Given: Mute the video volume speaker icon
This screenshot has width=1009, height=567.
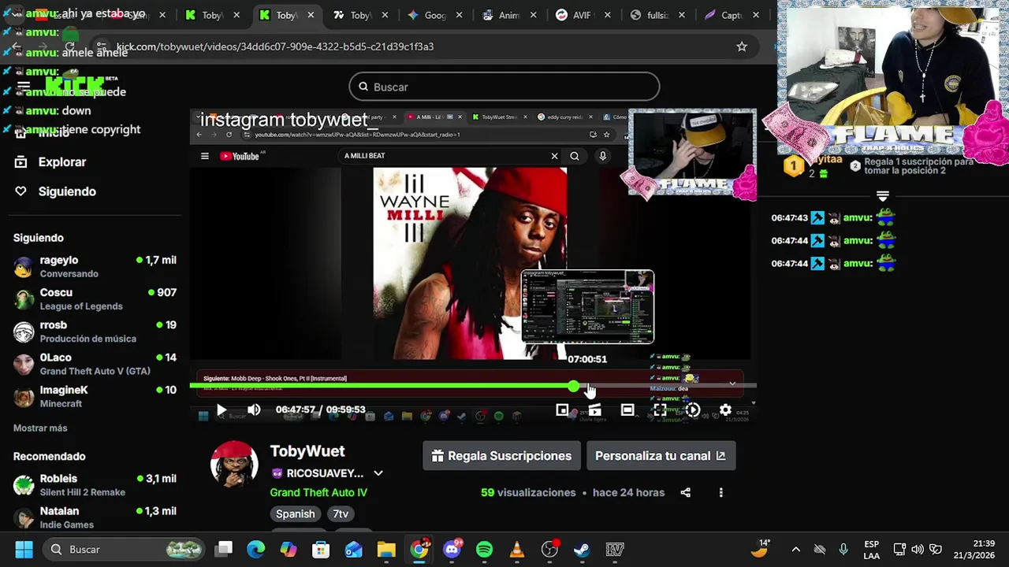Looking at the screenshot, I should [x=254, y=409].
